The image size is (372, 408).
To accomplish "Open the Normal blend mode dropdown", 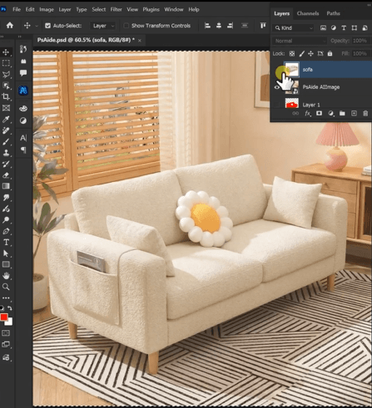I will (300, 41).
